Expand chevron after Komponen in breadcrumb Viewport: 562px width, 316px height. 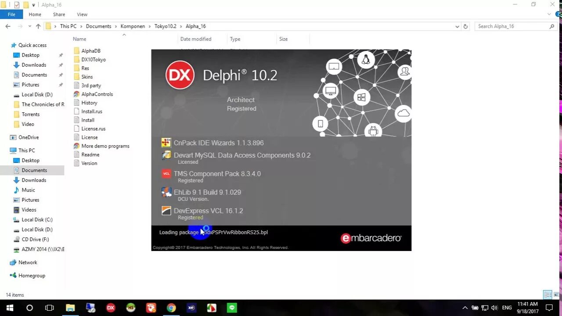(150, 26)
